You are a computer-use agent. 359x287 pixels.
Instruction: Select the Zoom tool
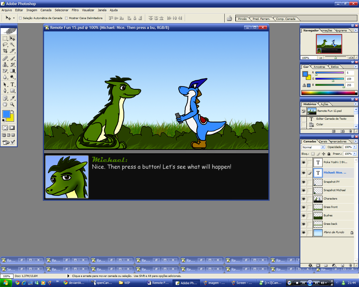point(12,104)
